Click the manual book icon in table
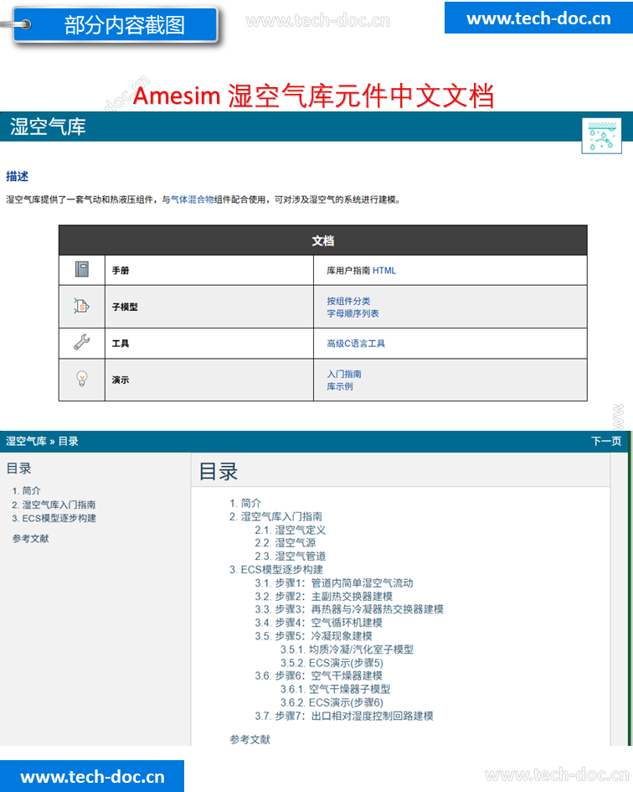The height and width of the screenshot is (792, 633). tap(82, 269)
